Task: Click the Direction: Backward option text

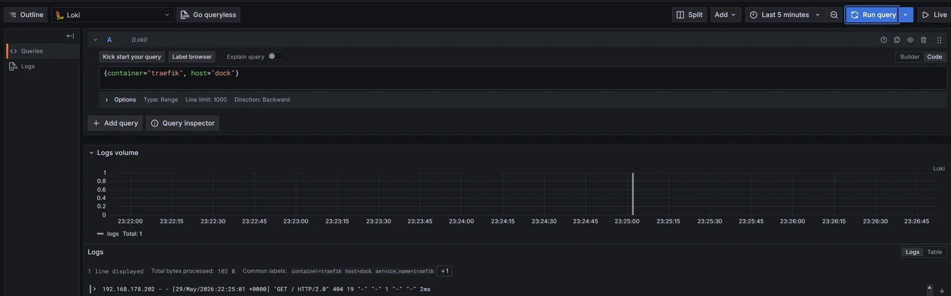Action: coord(262,100)
